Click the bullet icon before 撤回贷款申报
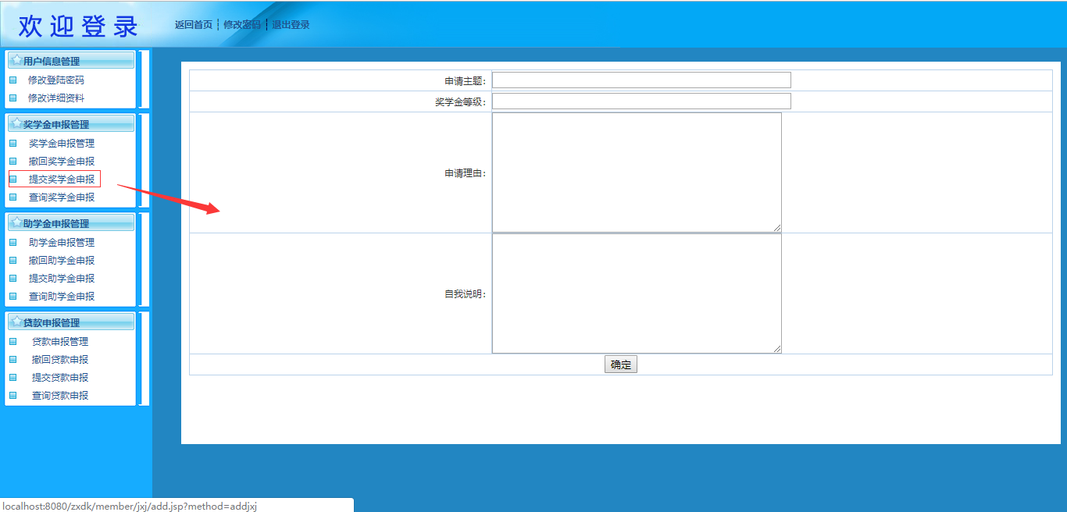Image resolution: width=1067 pixels, height=512 pixels. 12,360
